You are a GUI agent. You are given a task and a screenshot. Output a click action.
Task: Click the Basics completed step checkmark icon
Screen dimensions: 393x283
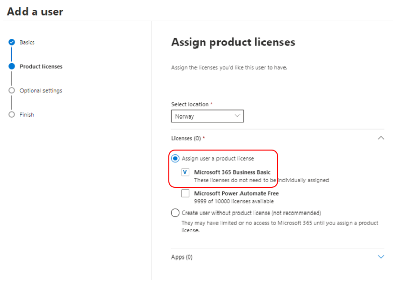(12, 42)
